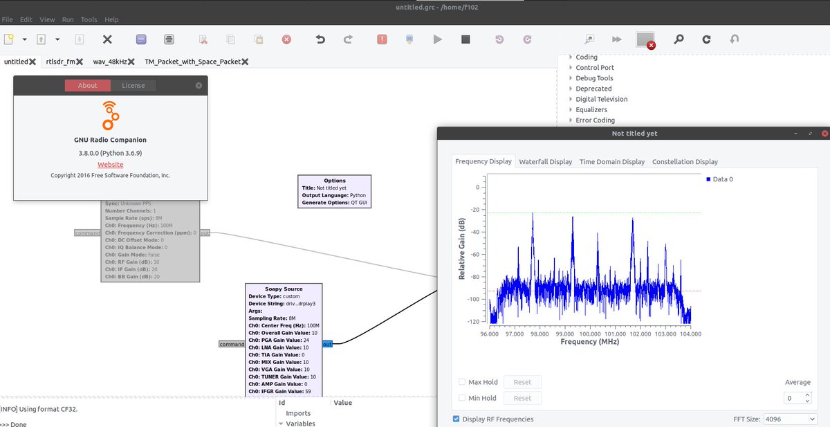The width and height of the screenshot is (830, 427).
Task: Open the new flow graph type dropdown arrow
Action: 24,39
